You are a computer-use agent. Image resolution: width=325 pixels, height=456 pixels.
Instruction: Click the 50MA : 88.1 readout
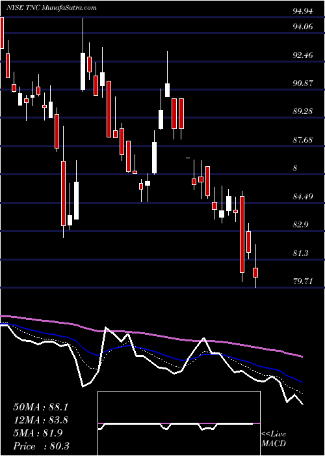pos(41,407)
